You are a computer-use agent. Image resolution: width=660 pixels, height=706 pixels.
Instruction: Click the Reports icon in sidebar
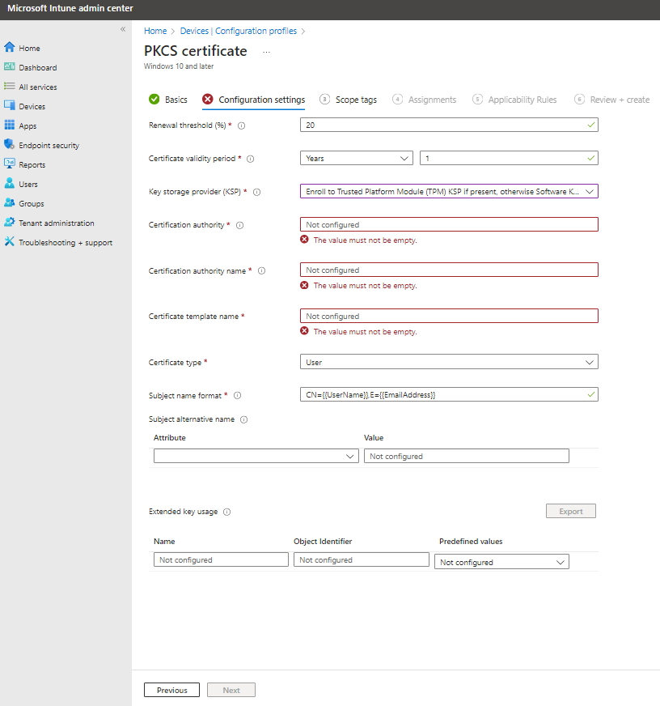coord(10,164)
